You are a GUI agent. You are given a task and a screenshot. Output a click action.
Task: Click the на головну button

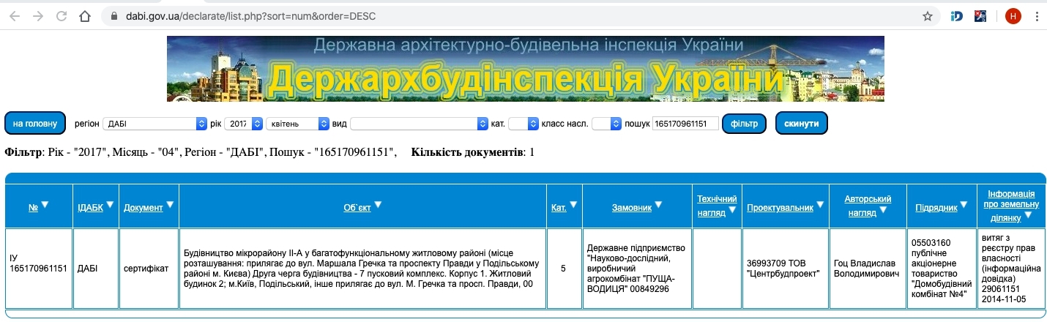click(35, 124)
